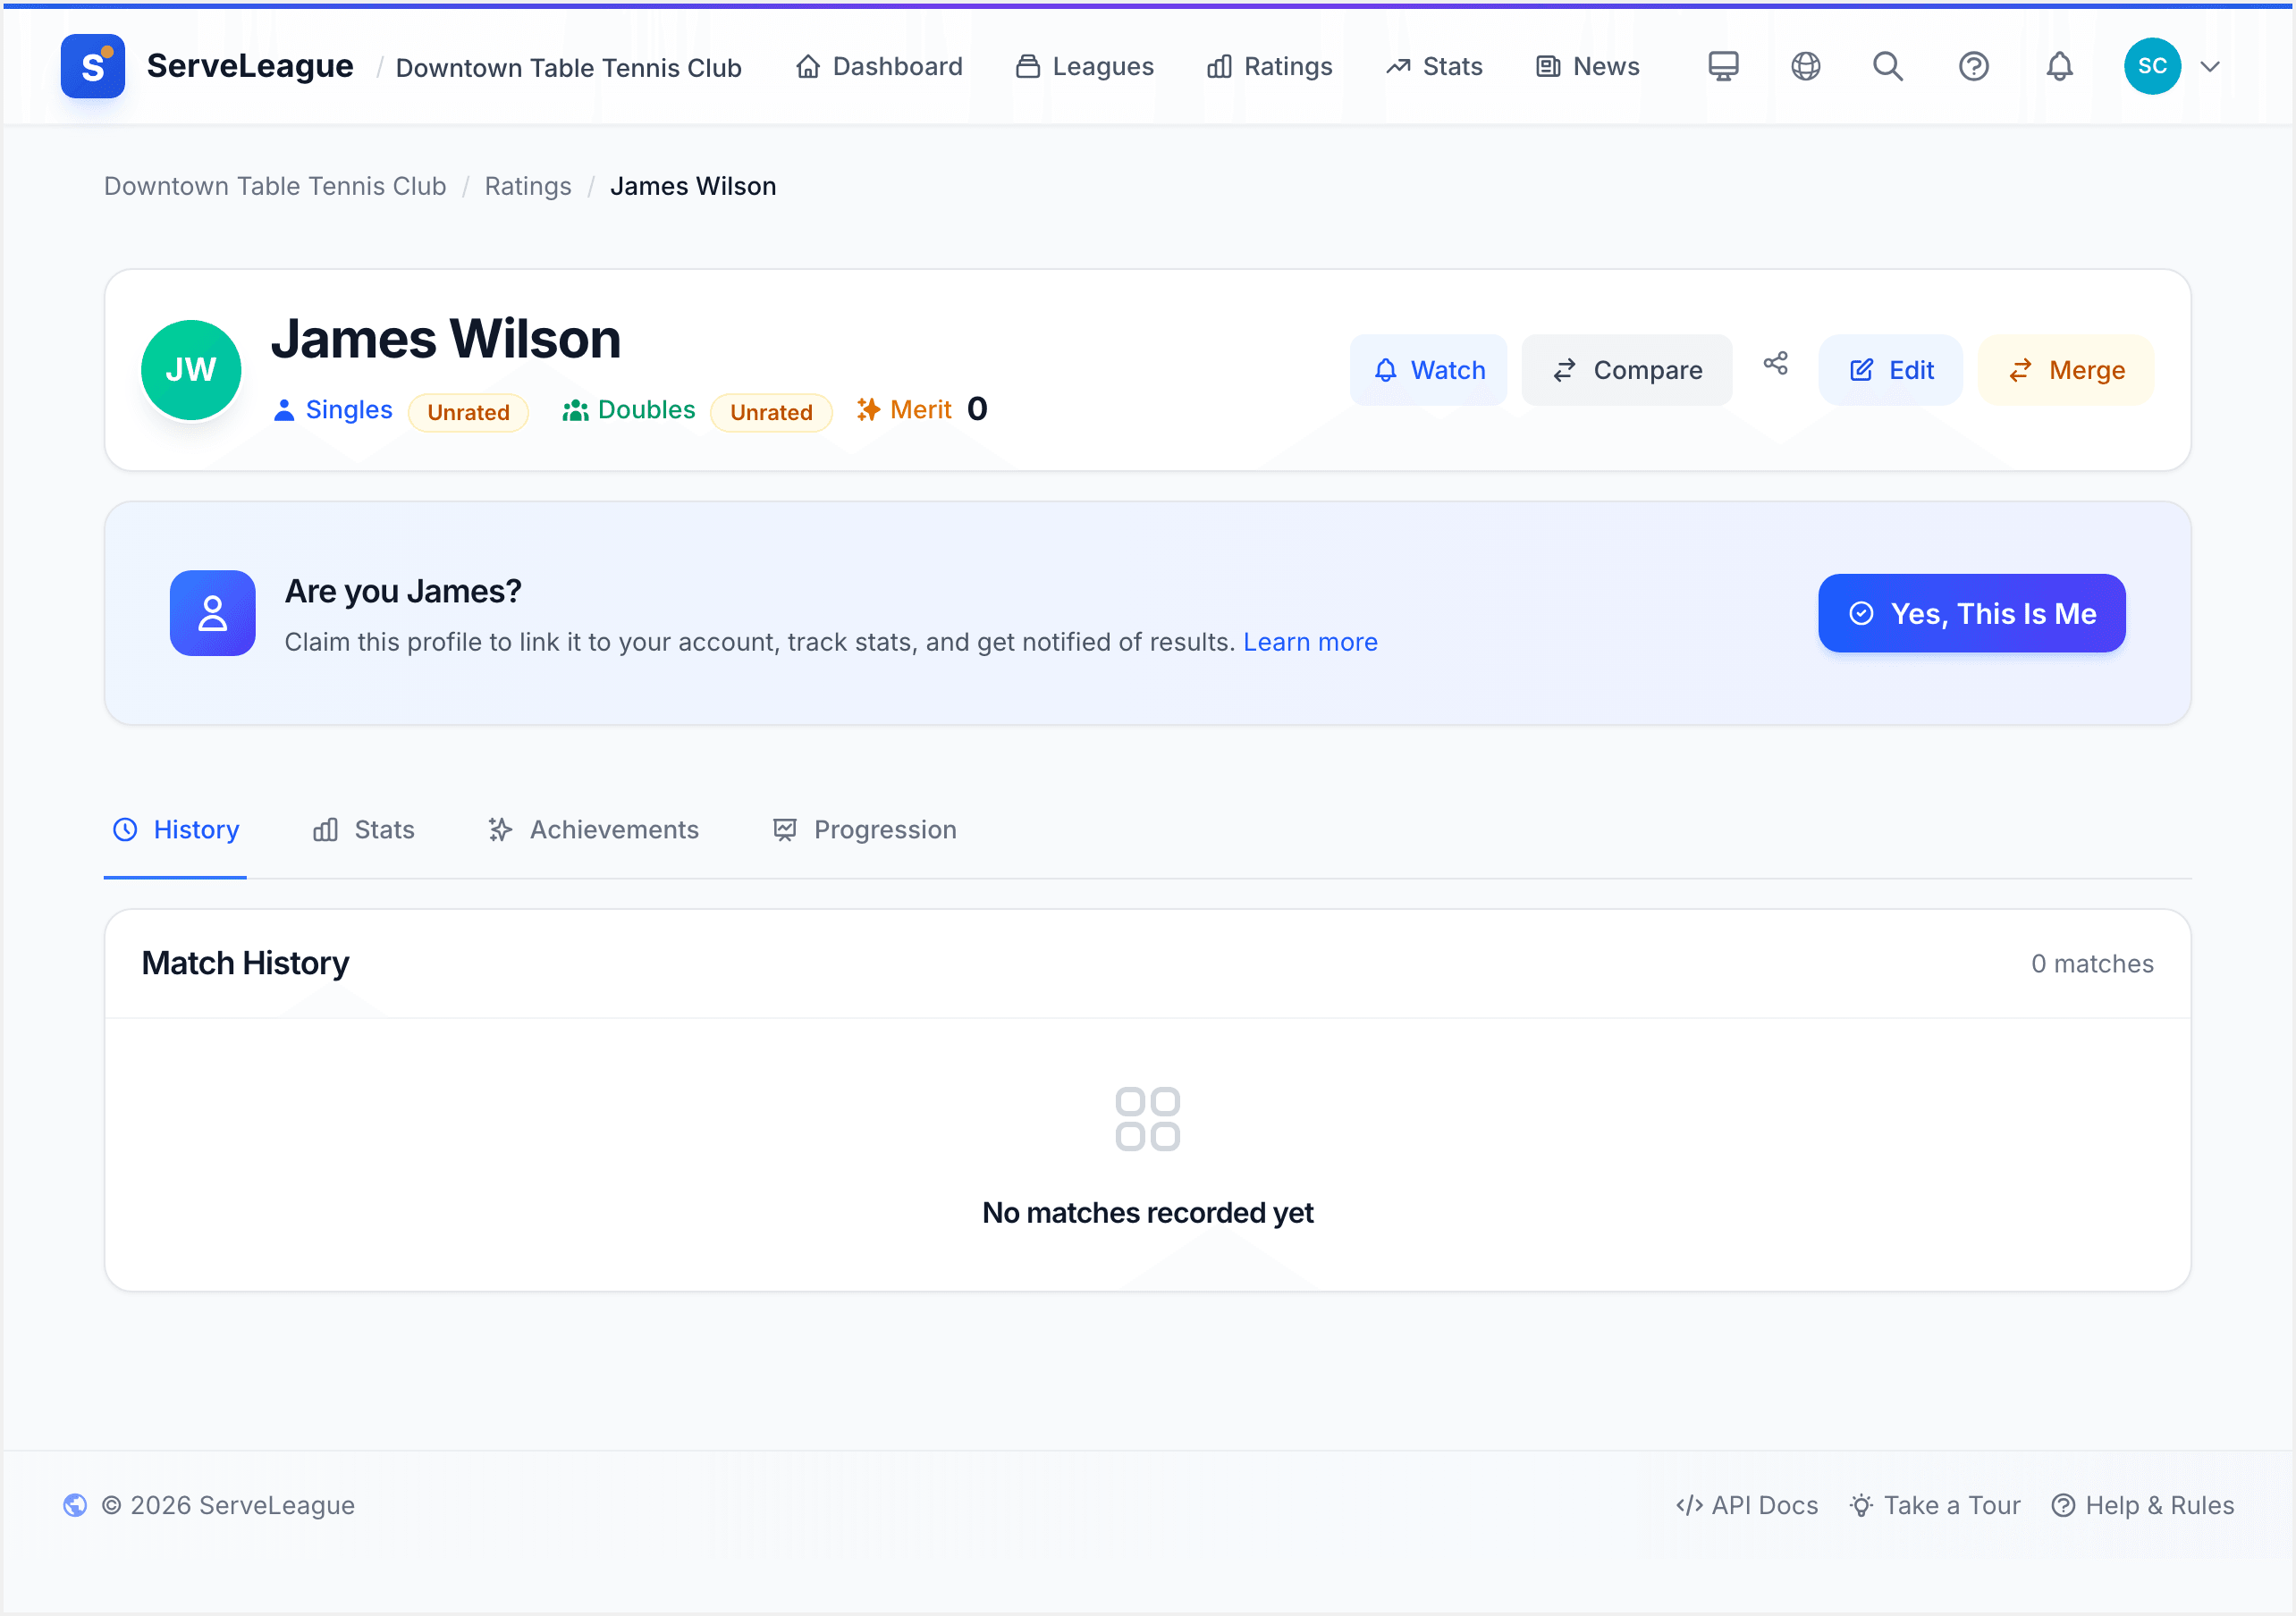Image resolution: width=2296 pixels, height=1616 pixels.
Task: Open the display monitor icon in header
Action: tap(1723, 66)
